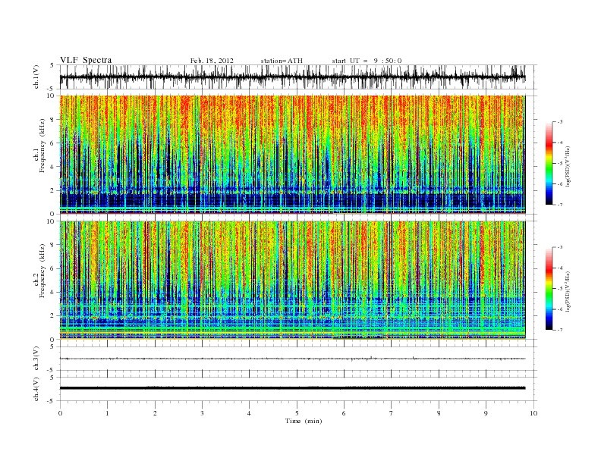601x464 pixels.
Task: Click the "10" kHz tick on ch.1 spectrogram
Action: (51, 96)
